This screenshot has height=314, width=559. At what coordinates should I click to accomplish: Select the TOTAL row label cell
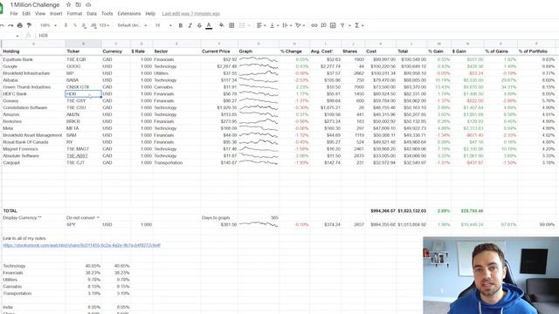33,211
